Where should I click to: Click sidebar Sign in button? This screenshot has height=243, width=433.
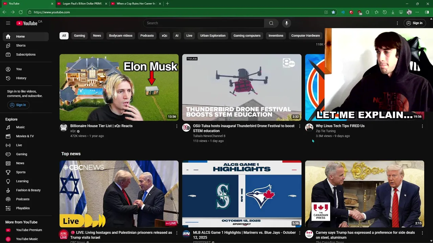18,105
